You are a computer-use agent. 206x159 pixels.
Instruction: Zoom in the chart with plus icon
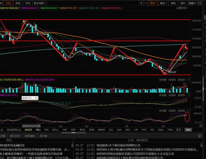(x=141, y=3)
